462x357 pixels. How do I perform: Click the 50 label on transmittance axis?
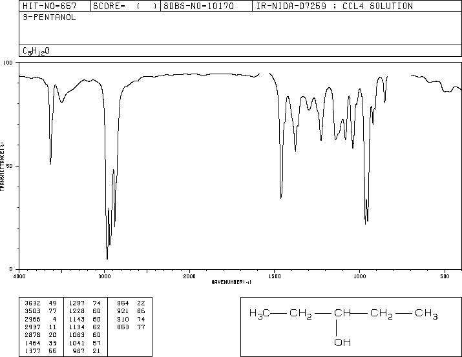(10, 166)
